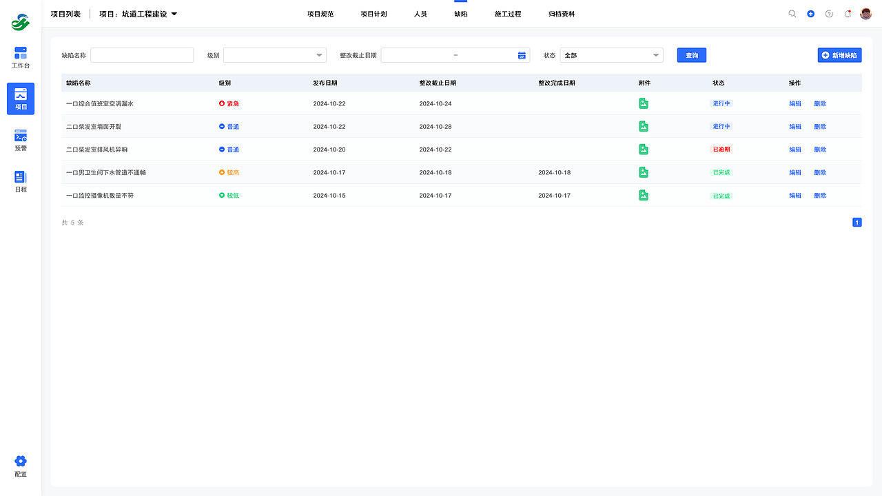Screen dimensions: 882x496
Task: Open your profile avatar menu
Action: click(865, 13)
